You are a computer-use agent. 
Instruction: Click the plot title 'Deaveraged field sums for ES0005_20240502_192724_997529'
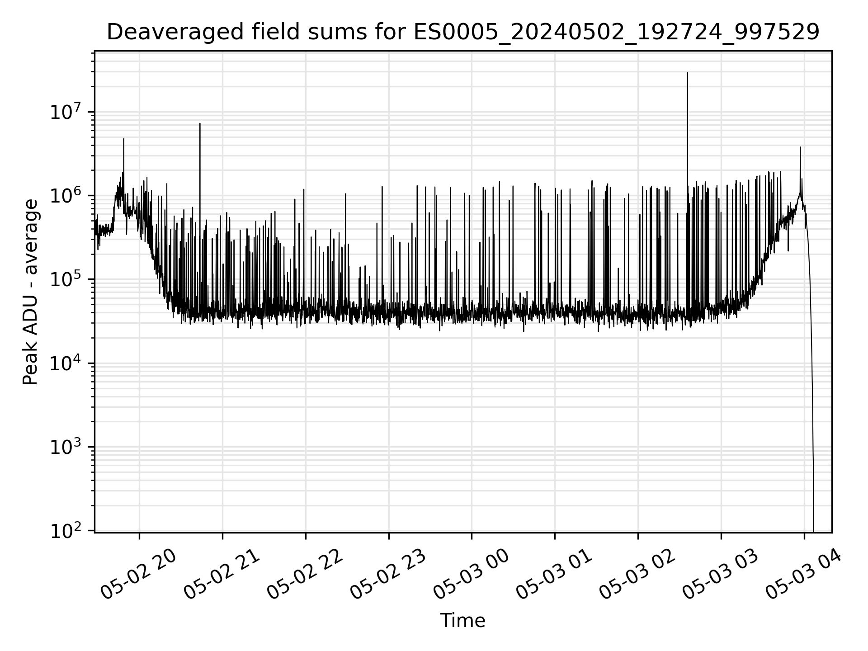(463, 32)
